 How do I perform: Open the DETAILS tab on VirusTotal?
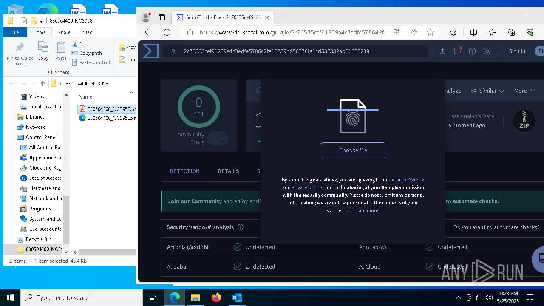pyautogui.click(x=228, y=171)
